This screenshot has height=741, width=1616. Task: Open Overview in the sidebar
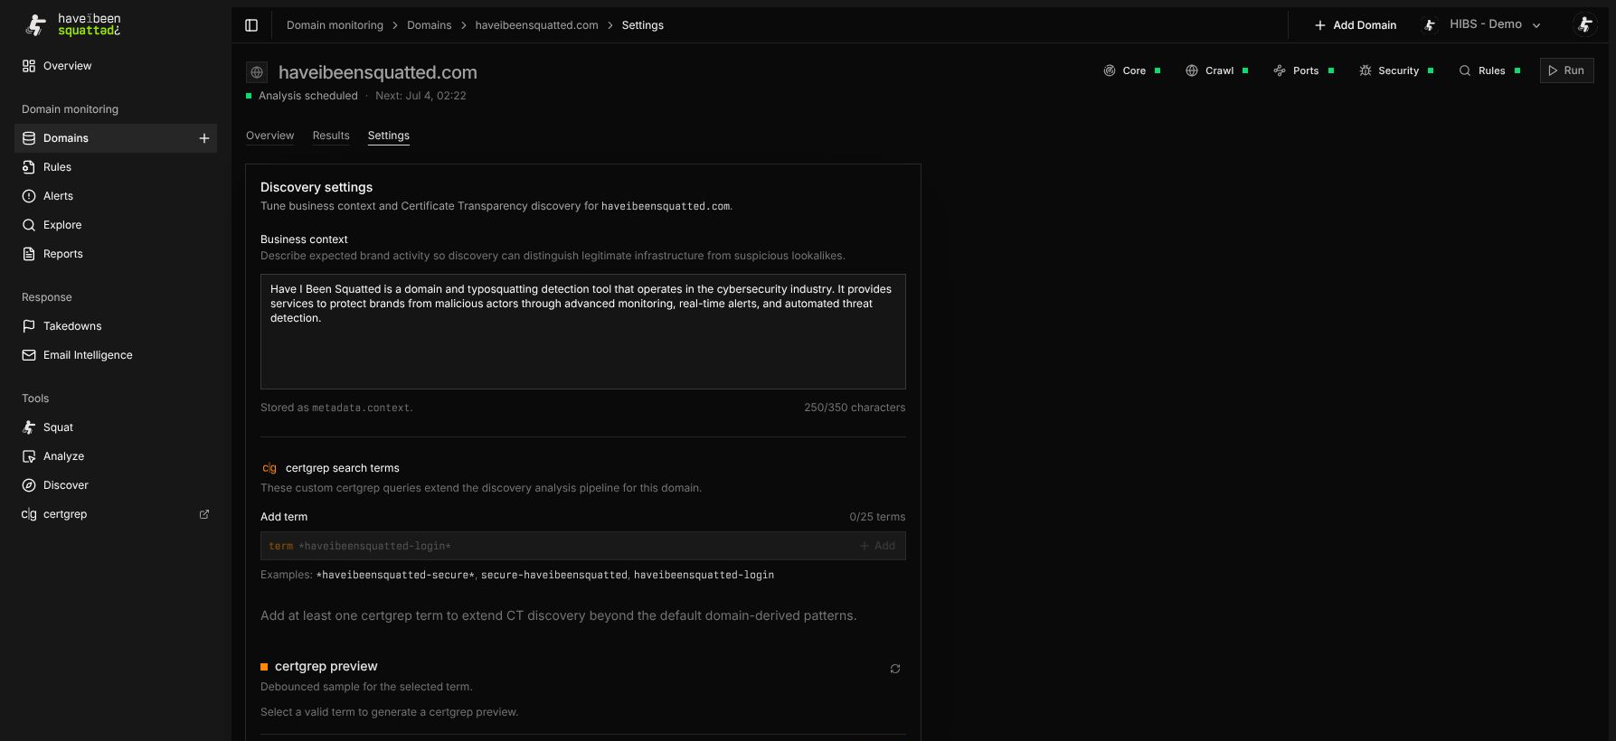coord(116,66)
